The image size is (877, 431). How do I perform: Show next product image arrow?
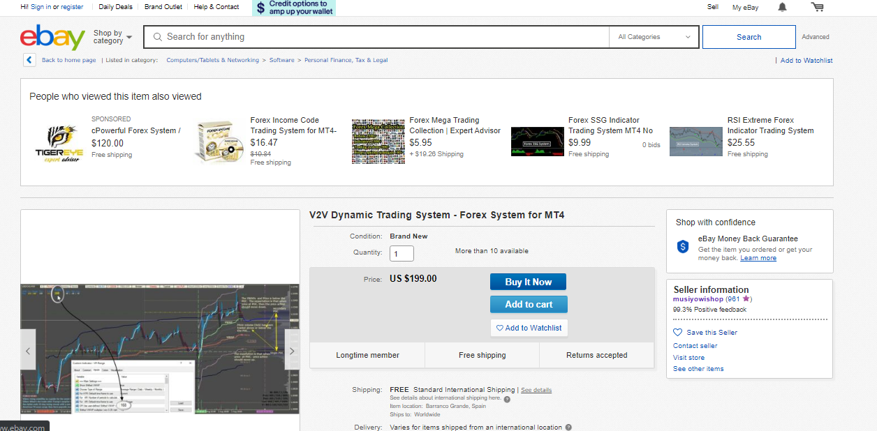click(x=292, y=351)
